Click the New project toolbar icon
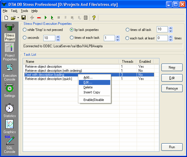 (6, 18)
